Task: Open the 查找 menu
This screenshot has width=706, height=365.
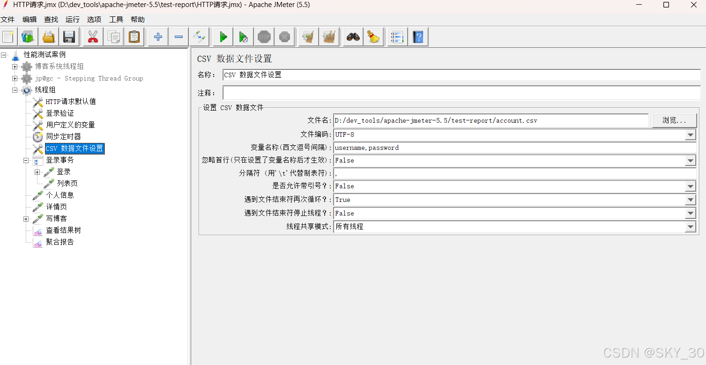Action: [x=51, y=19]
